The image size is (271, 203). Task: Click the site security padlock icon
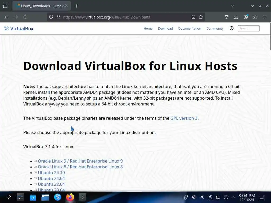click(x=58, y=17)
